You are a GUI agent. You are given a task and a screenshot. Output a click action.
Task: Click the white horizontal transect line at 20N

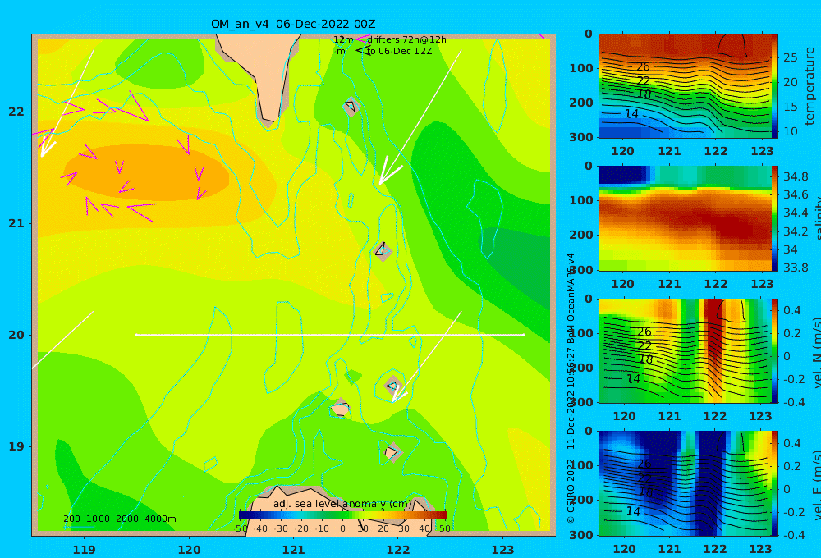330,335
